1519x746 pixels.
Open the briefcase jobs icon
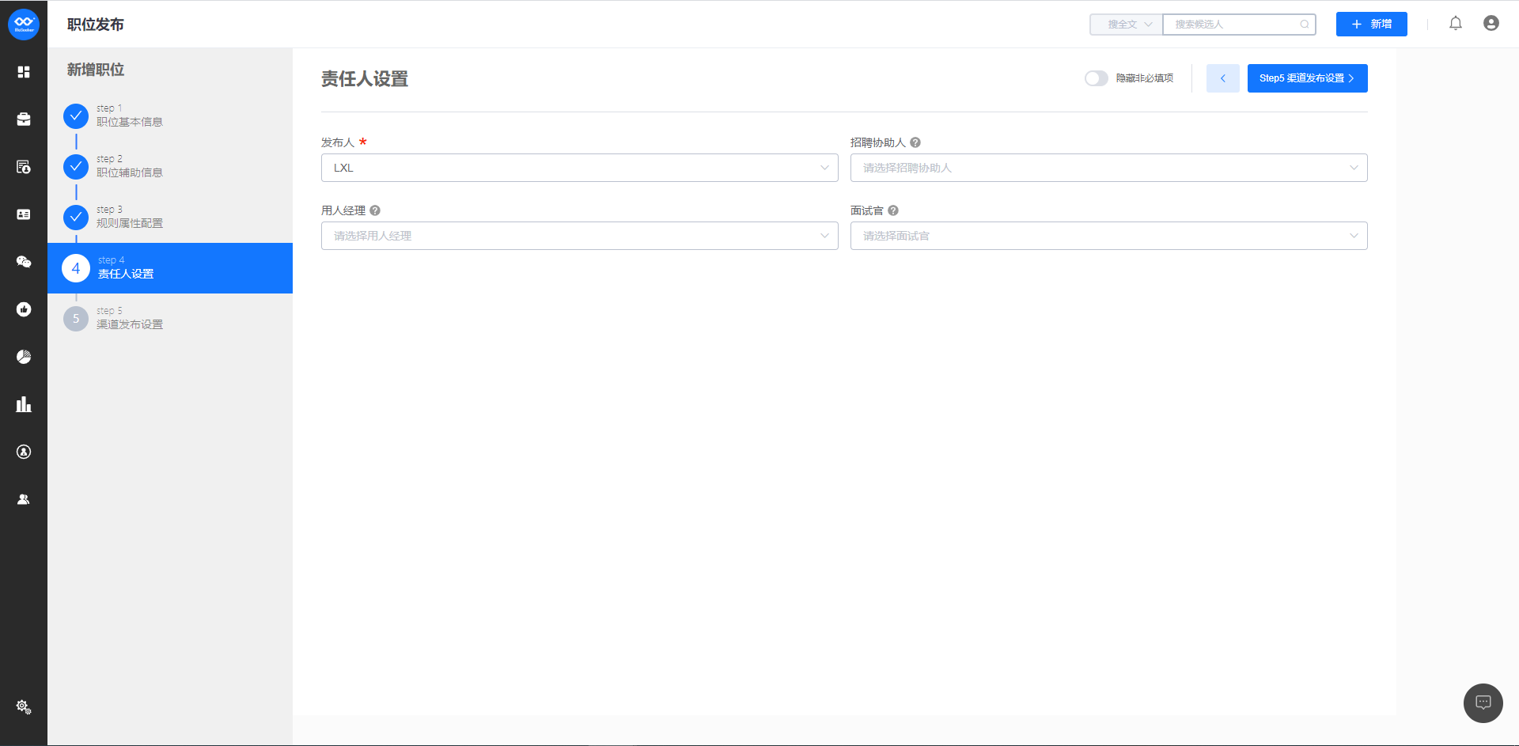[24, 119]
